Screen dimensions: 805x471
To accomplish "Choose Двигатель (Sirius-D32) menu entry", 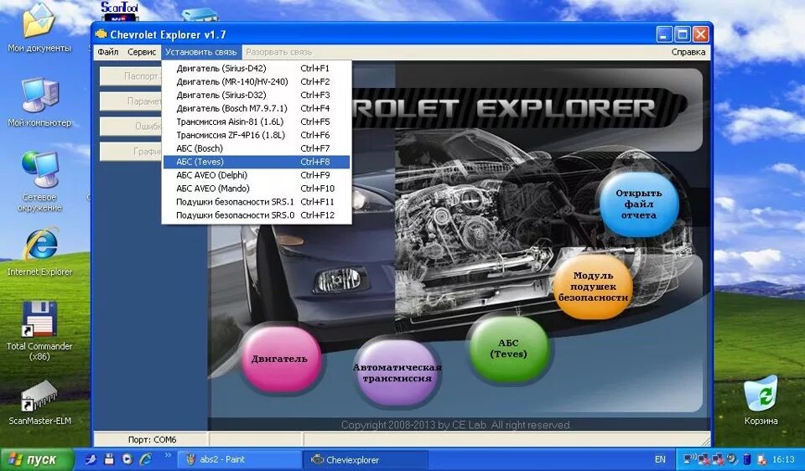I will click(x=257, y=95).
